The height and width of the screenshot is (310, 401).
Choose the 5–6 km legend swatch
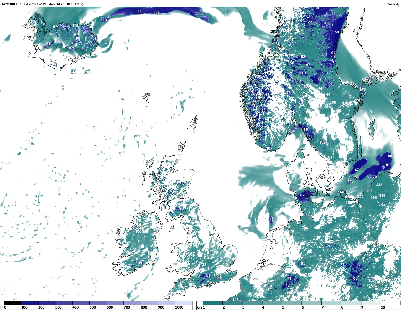click(292, 303)
